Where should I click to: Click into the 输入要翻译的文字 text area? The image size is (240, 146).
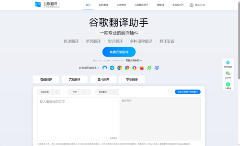pyautogui.click(x=78, y=119)
